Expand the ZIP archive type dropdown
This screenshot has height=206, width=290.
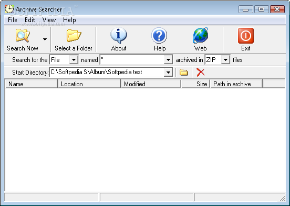(x=225, y=60)
